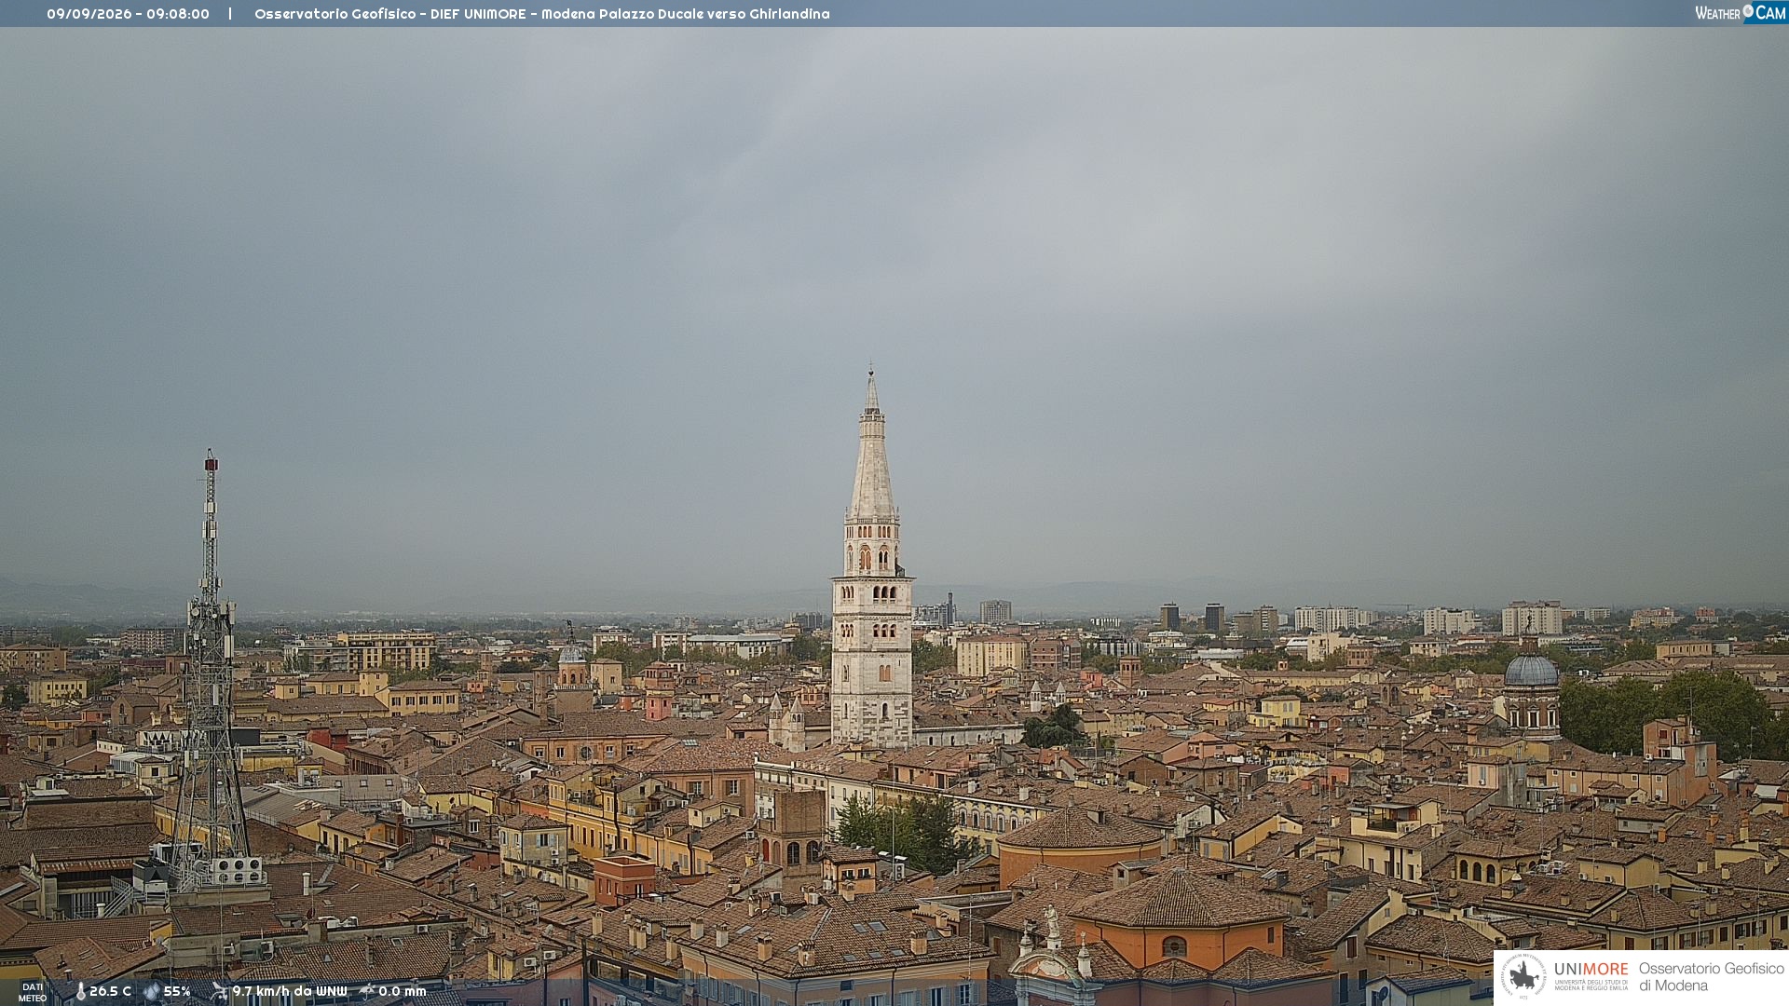Click the DATI METEO label
This screenshot has height=1006, width=1789.
[33, 992]
